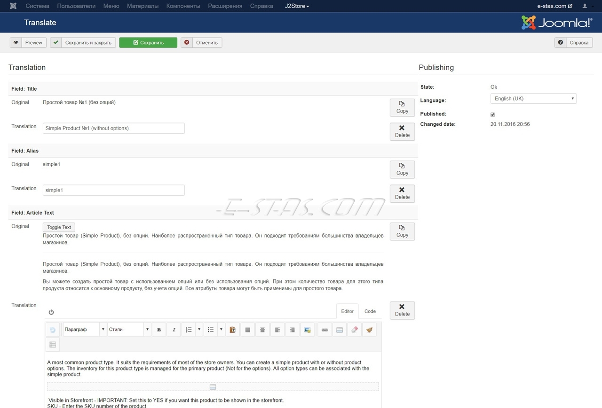
Task: Click the eraser remove-formatting icon
Action: [x=355, y=330]
